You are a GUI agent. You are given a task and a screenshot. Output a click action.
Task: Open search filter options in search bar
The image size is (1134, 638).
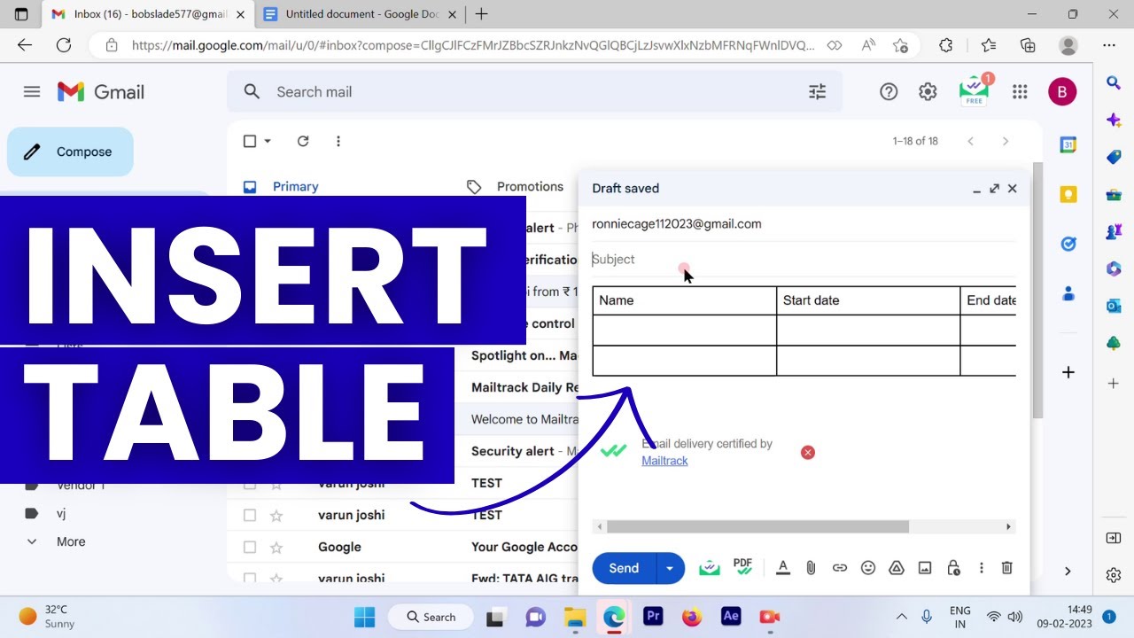click(817, 91)
